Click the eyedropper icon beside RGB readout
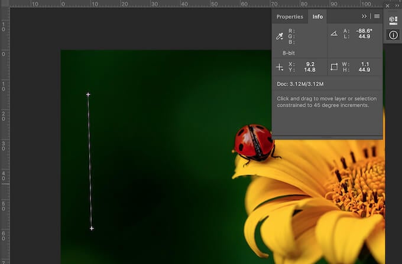402x264 pixels. point(280,37)
